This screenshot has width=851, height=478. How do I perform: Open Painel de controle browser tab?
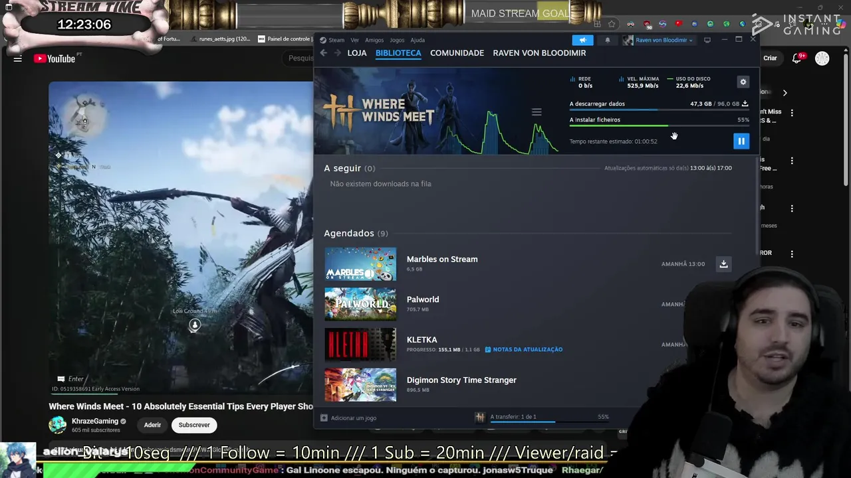tap(284, 39)
